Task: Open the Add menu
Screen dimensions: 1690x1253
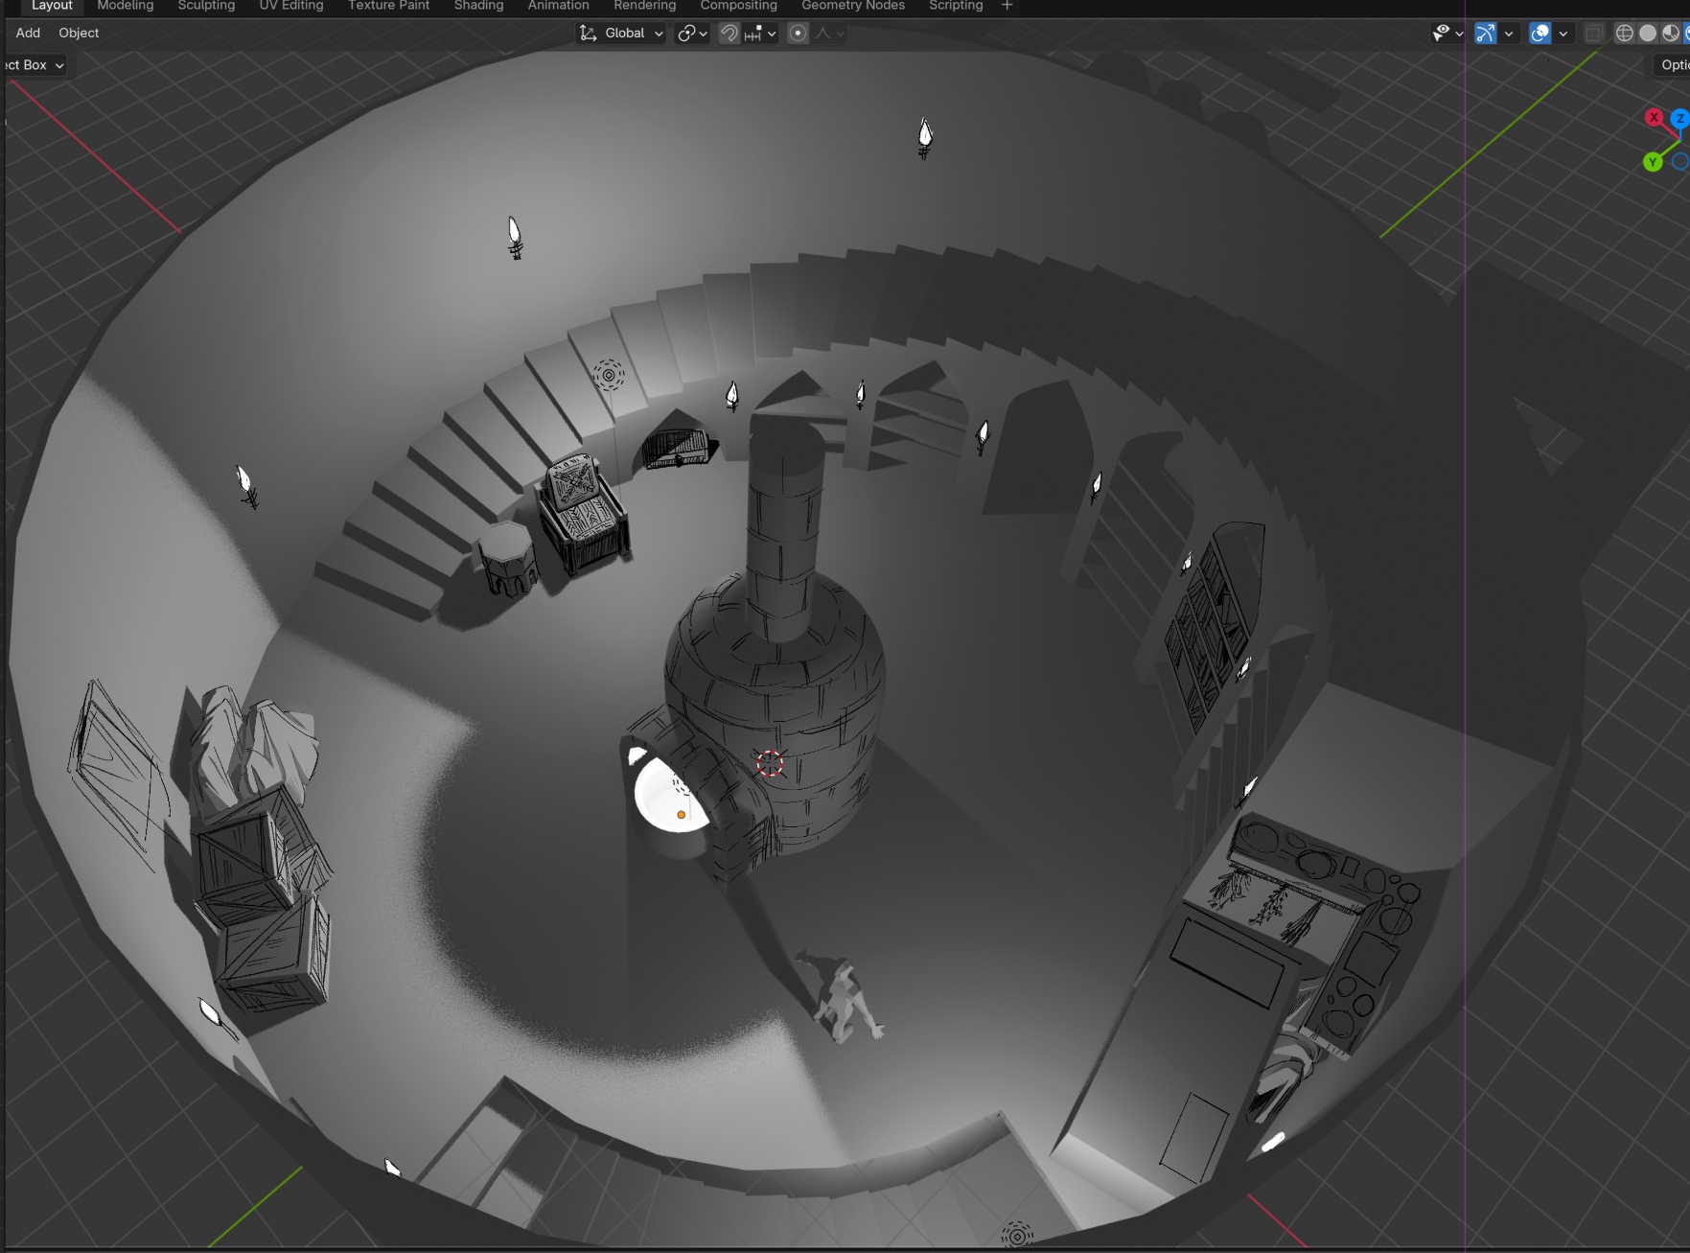Action: coord(28,33)
